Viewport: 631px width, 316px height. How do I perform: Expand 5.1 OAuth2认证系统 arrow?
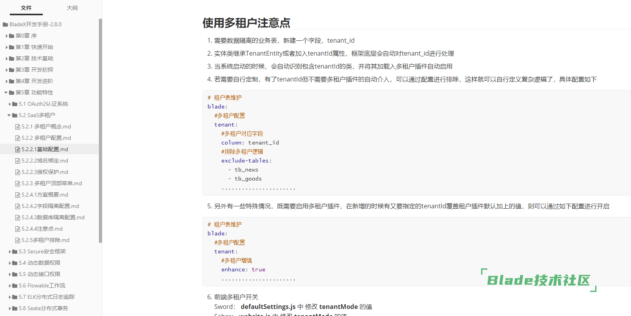click(10, 104)
